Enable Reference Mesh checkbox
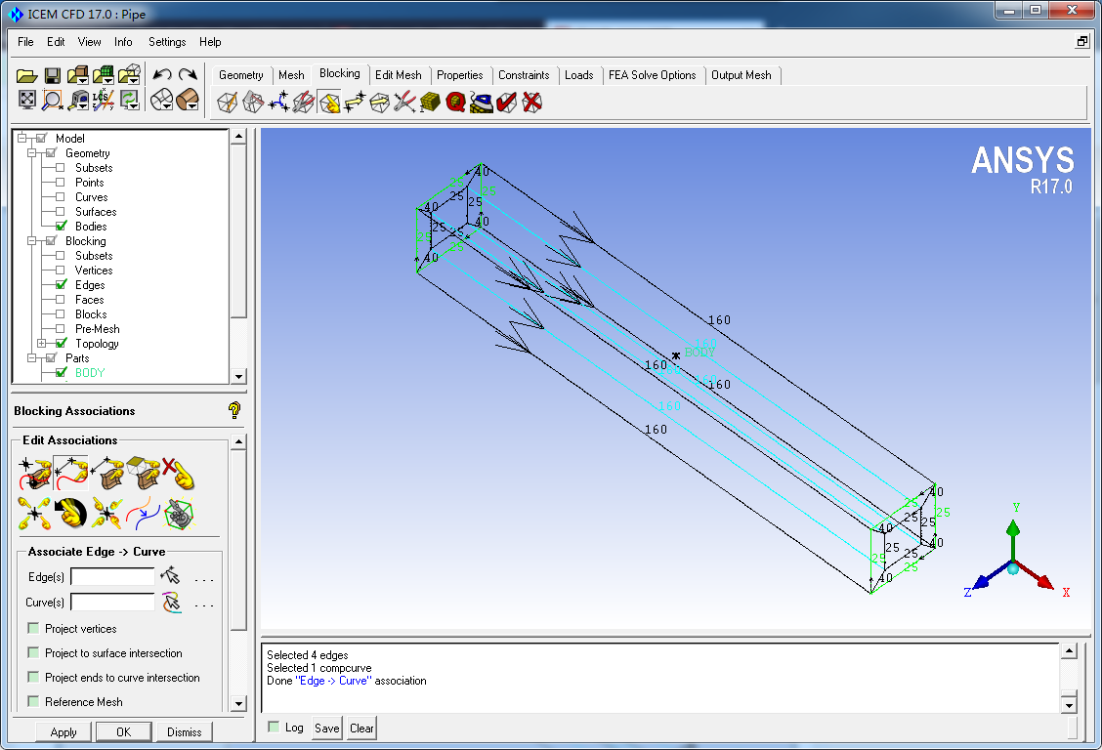 coord(33,701)
